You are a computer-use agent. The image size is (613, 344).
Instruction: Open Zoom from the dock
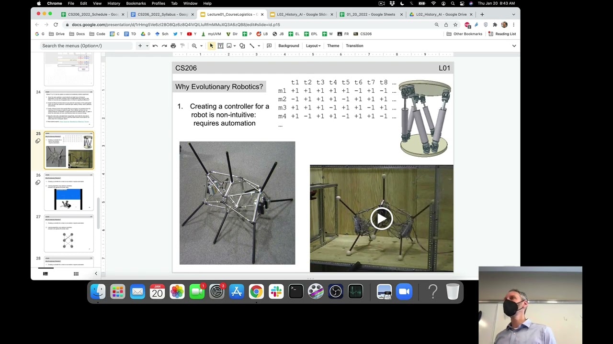click(405, 291)
